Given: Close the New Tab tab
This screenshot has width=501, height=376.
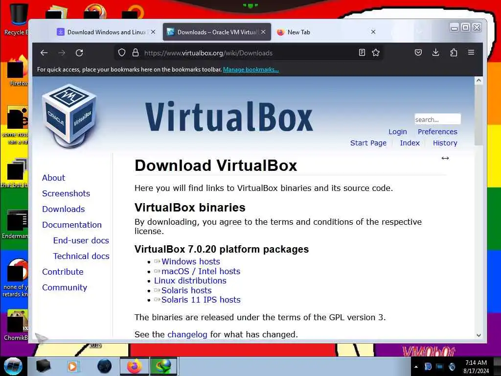Looking at the screenshot, I should coord(373,32).
